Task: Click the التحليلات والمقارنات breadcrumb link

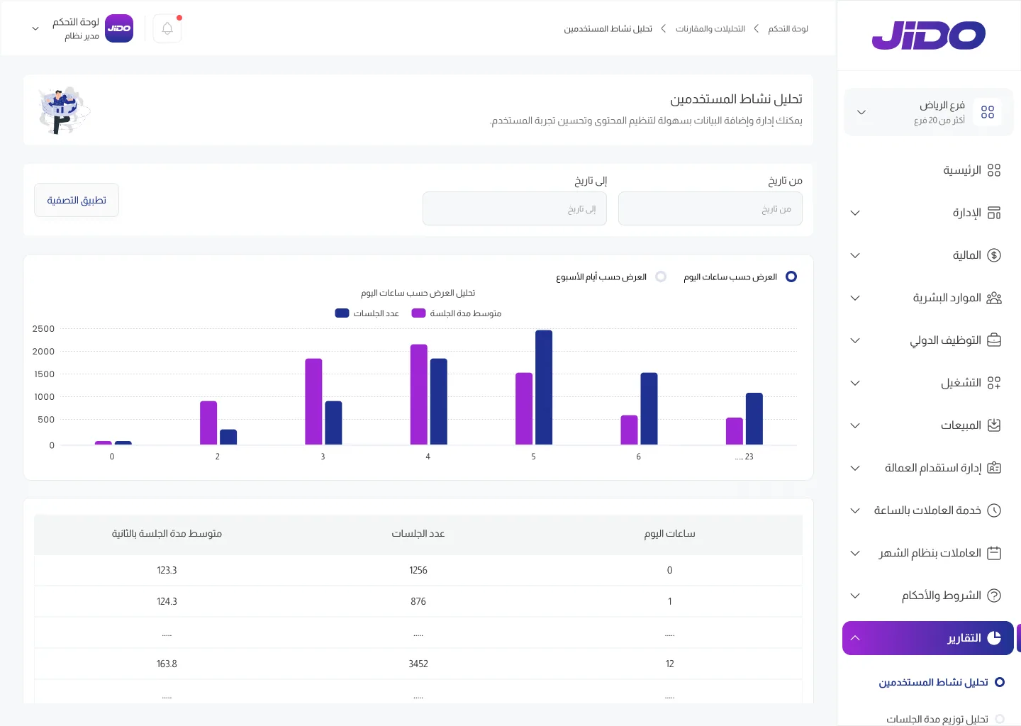Action: click(710, 29)
